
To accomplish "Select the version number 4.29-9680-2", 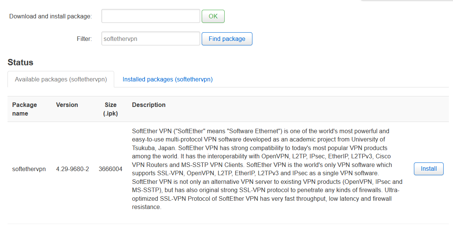I will pos(73,169).
